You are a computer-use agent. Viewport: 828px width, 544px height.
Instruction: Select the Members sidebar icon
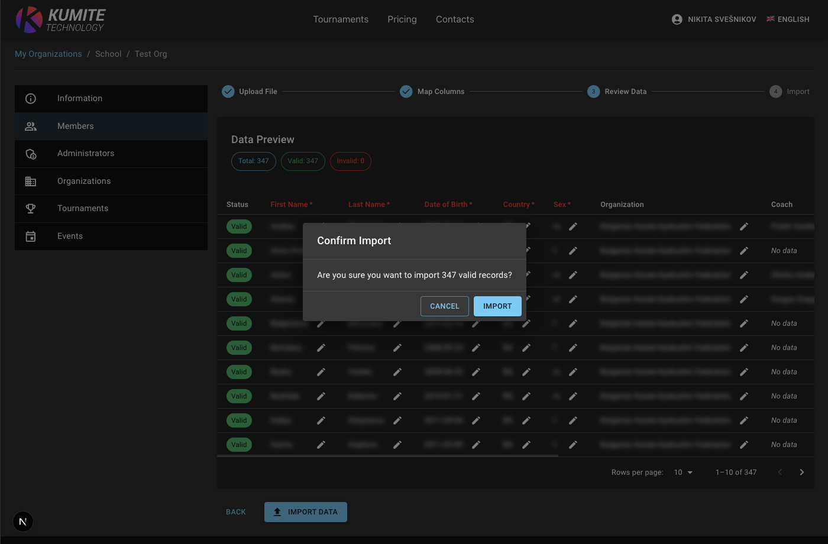pos(31,126)
